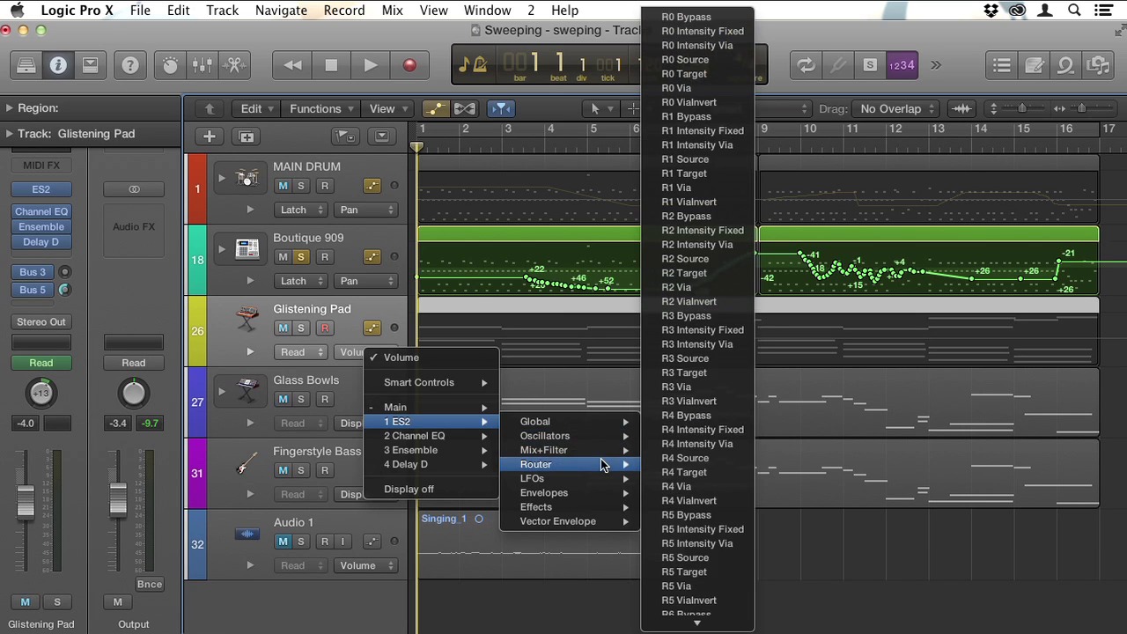This screenshot has width=1127, height=634.
Task: Expand the Region inspector disclosure triangle
Action: (9, 108)
